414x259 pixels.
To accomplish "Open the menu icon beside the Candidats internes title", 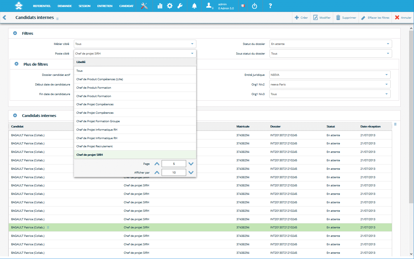I will [57, 19].
